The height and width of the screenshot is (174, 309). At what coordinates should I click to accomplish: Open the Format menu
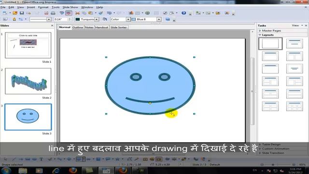coord(43,7)
